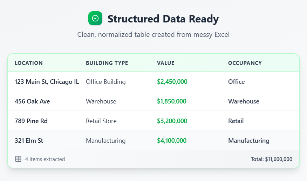The image size is (307, 181).
Task: Select the 456 Oak Ave location cell
Action: 32,101
